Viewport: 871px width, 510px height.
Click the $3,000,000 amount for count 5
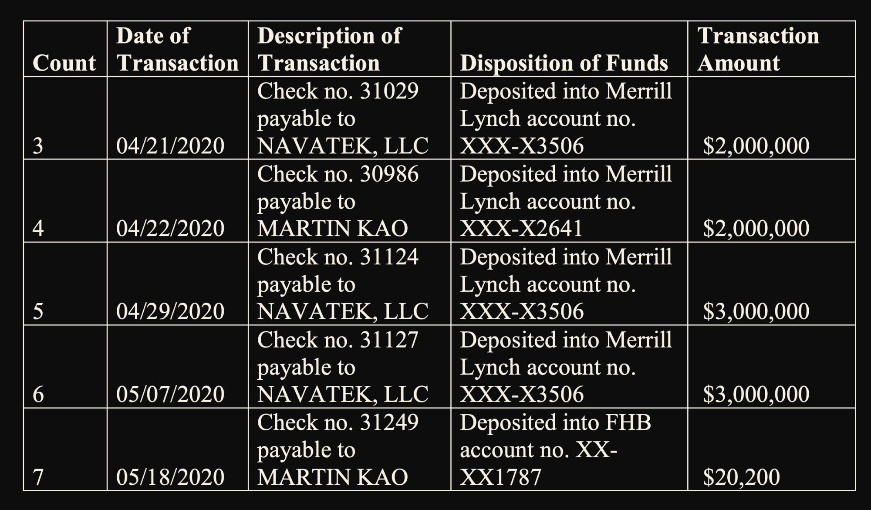point(756,311)
